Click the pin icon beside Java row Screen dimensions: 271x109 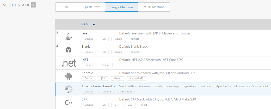pos(57,33)
